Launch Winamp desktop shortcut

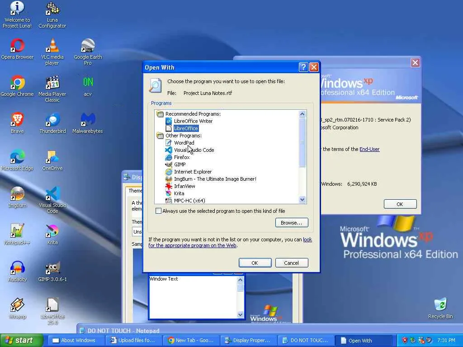pos(17,309)
